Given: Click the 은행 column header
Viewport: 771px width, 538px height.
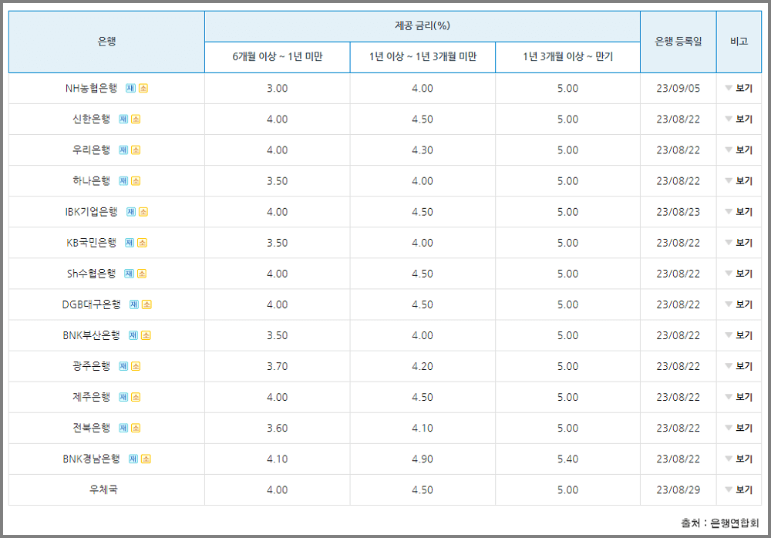Looking at the screenshot, I should (106, 42).
